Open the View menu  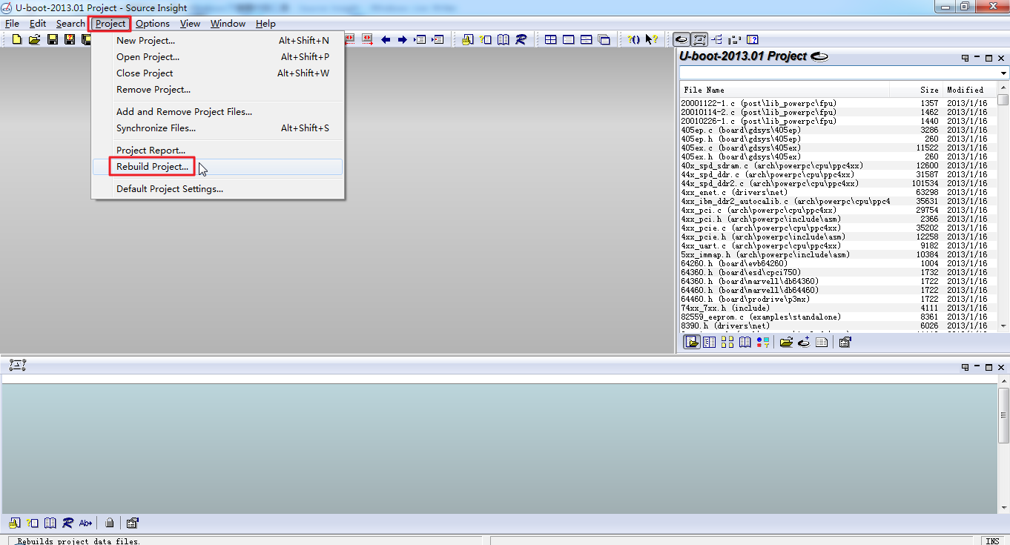[x=191, y=24]
